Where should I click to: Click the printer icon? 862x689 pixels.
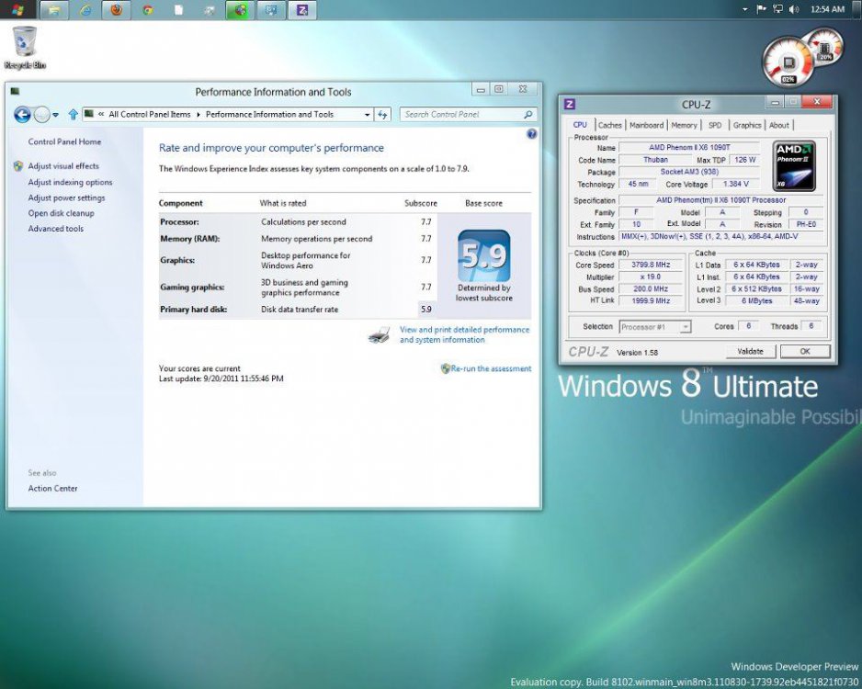click(x=380, y=334)
